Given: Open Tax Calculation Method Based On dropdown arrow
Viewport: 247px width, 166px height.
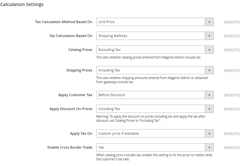Looking at the screenshot, I should click(x=209, y=22).
